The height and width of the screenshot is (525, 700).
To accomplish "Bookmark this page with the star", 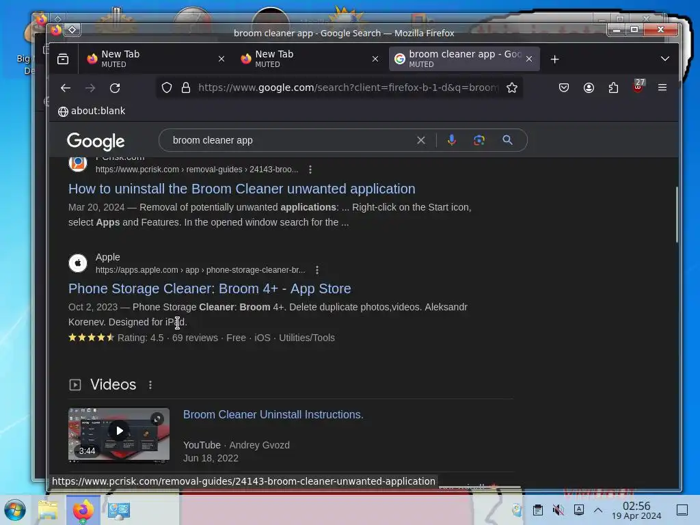I will click(x=512, y=87).
